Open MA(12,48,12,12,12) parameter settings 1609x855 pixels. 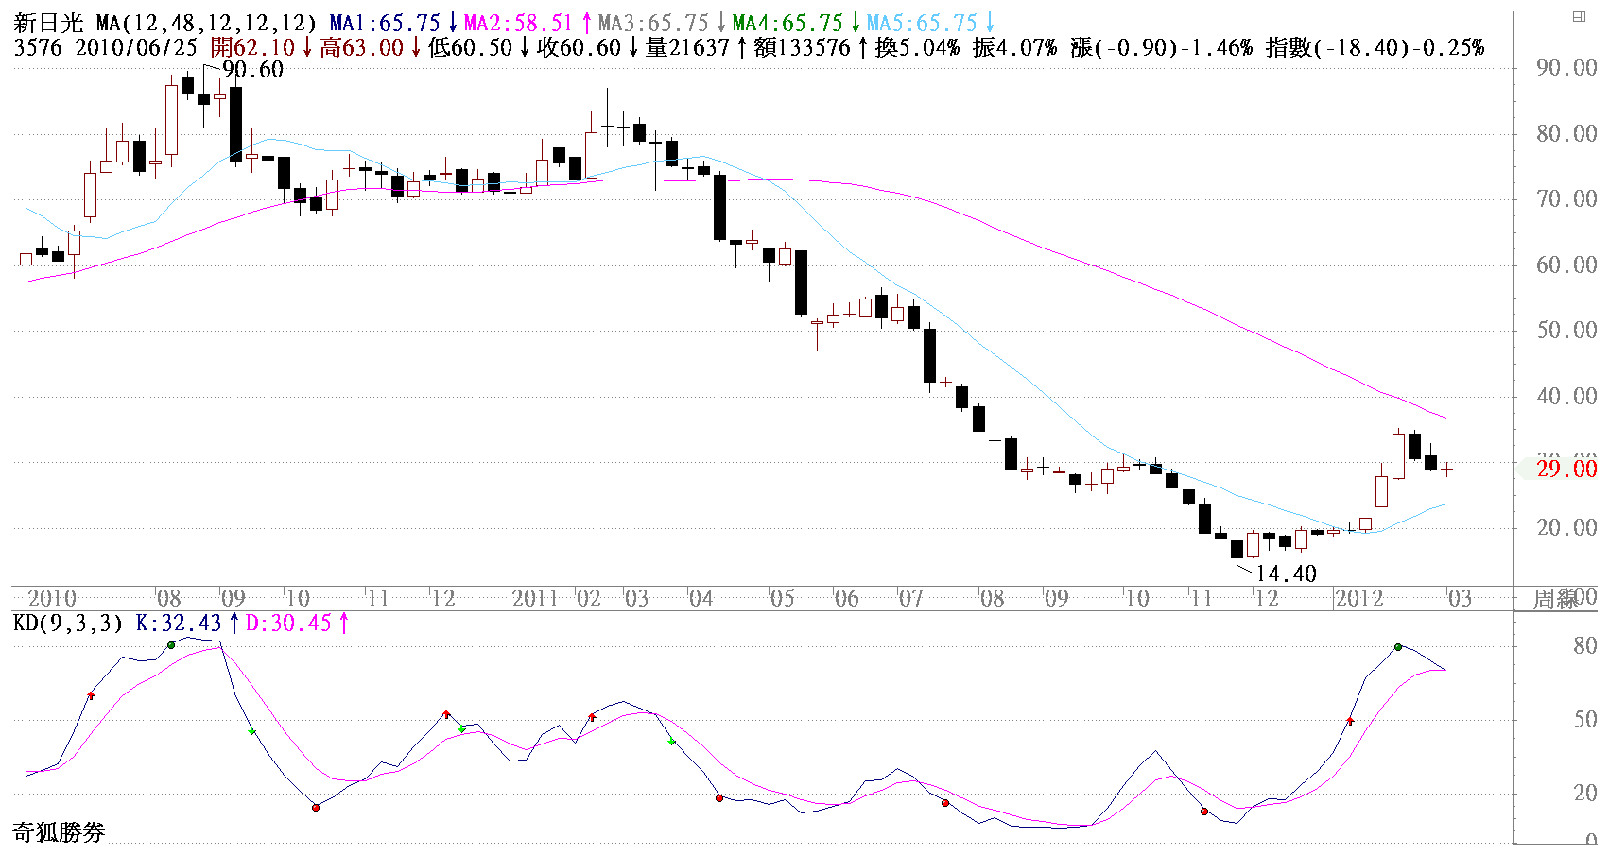click(x=206, y=24)
